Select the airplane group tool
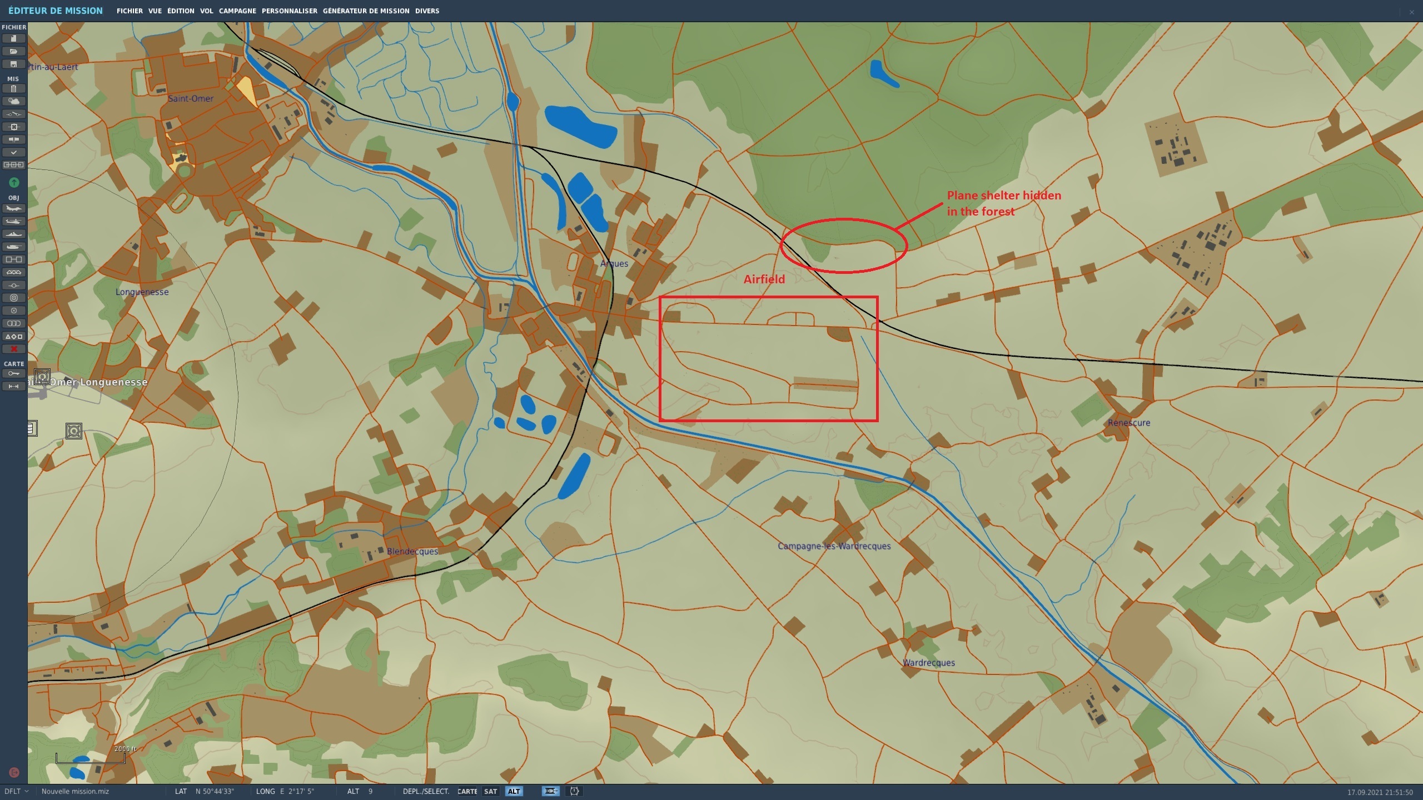Viewport: 1423px width, 800px height. (x=14, y=209)
